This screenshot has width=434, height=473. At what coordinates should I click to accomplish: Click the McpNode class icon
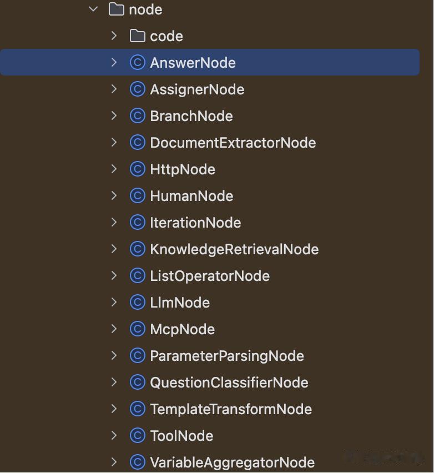[x=137, y=329]
